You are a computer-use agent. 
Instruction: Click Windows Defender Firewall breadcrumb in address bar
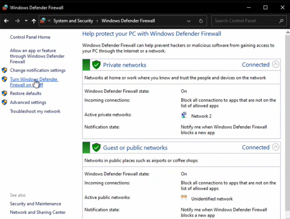128,21
